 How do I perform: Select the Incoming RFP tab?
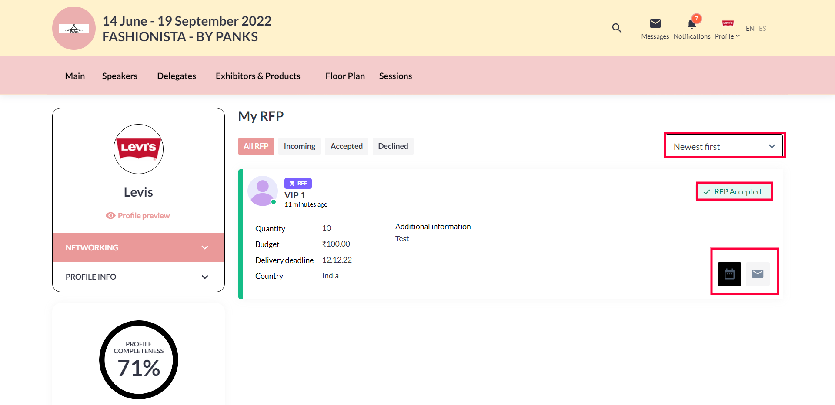pyautogui.click(x=299, y=146)
